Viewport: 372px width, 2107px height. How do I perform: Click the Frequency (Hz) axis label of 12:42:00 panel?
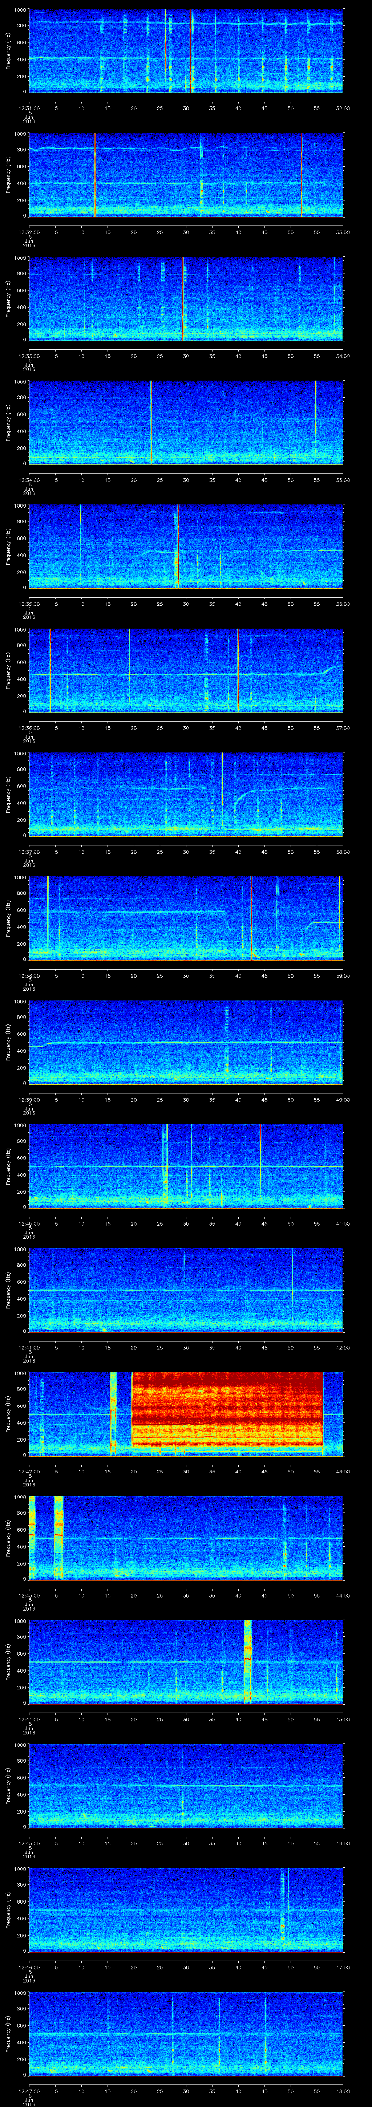tap(8, 1413)
